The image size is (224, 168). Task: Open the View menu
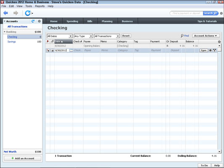tap(19, 6)
